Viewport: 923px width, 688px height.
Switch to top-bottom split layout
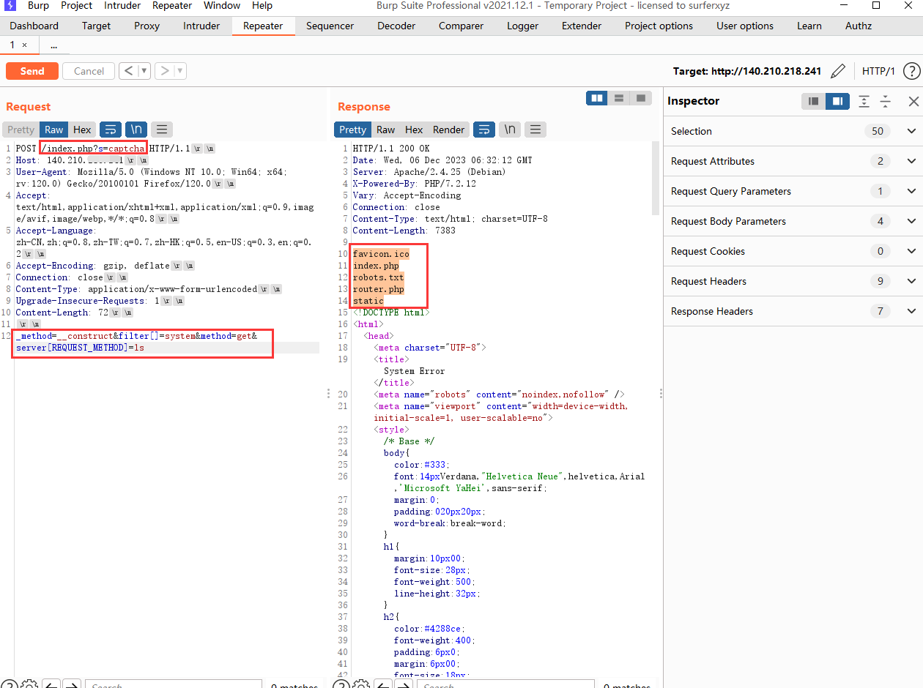pos(619,98)
